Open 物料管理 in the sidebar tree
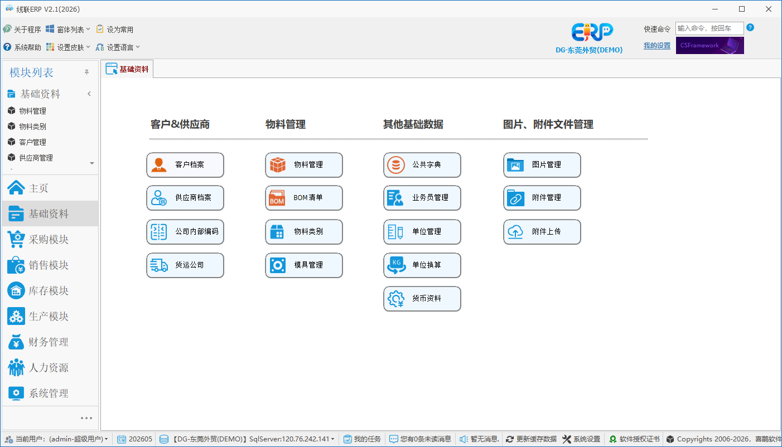The width and height of the screenshot is (782, 447). tap(32, 111)
